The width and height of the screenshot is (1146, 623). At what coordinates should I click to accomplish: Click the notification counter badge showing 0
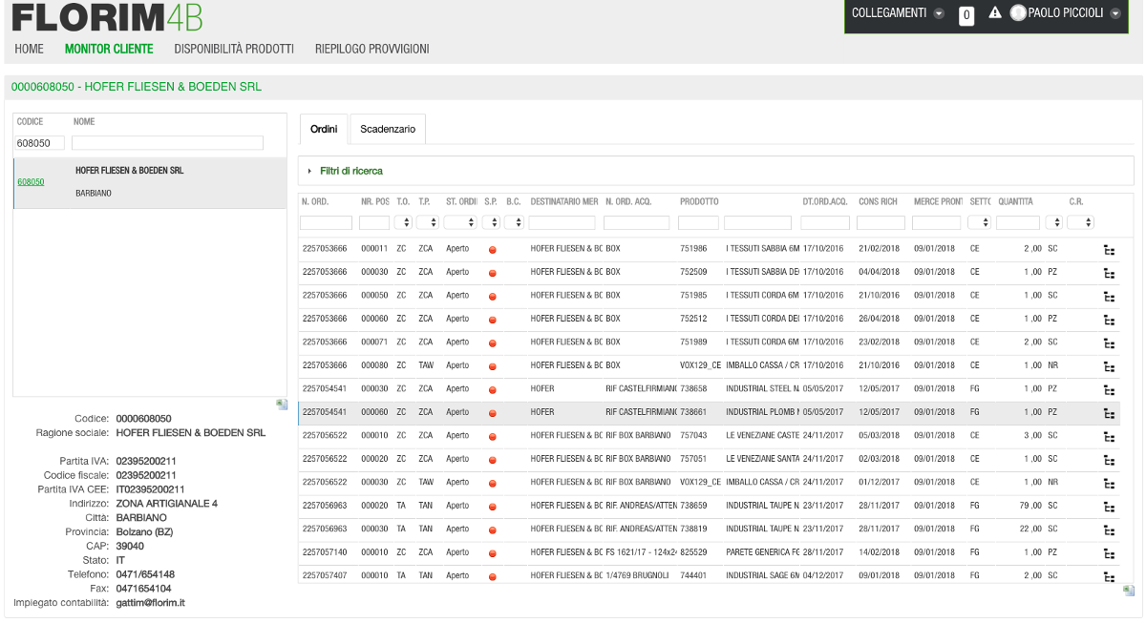966,15
